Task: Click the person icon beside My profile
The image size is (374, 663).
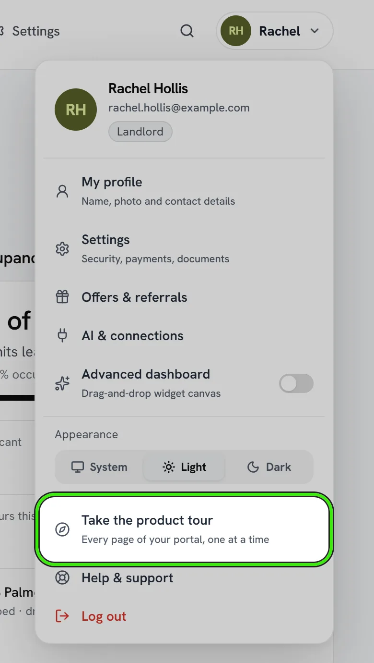Action: [62, 191]
